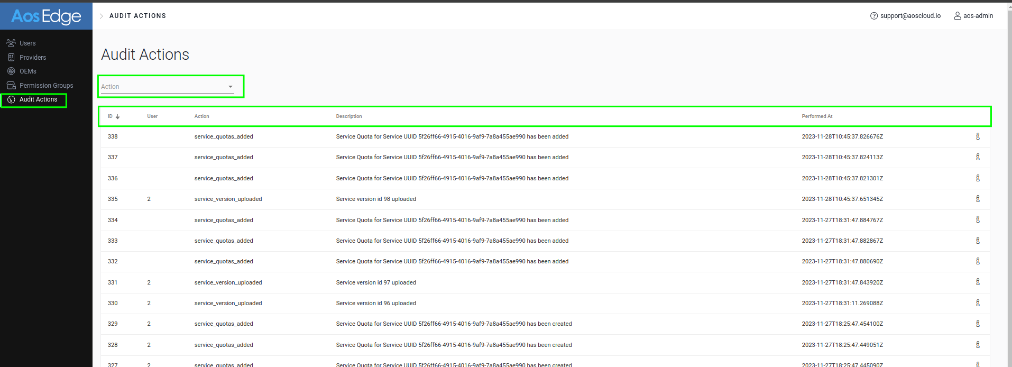Click the AosEdge logo
1012x367 pixels.
[46, 16]
